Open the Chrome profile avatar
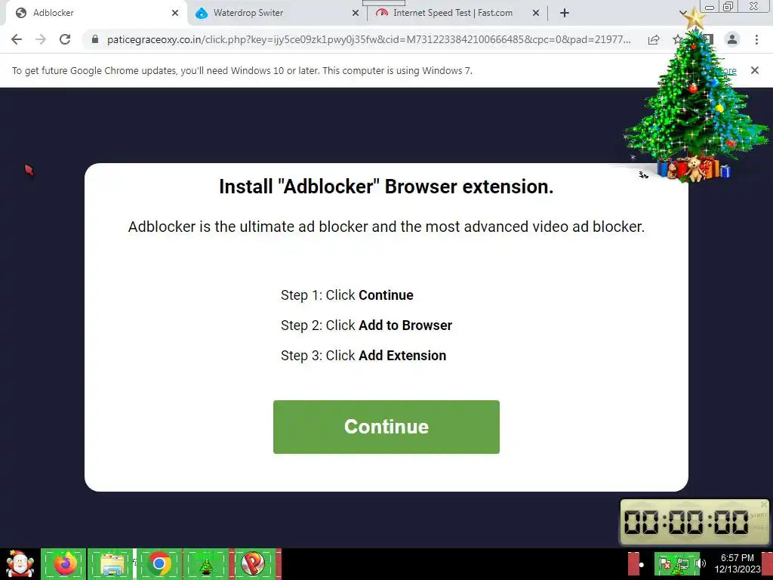The height and width of the screenshot is (580, 773). tap(732, 39)
